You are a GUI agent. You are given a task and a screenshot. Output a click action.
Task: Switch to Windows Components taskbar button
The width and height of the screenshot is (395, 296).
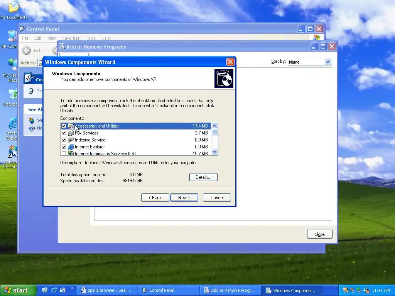pyautogui.click(x=292, y=290)
